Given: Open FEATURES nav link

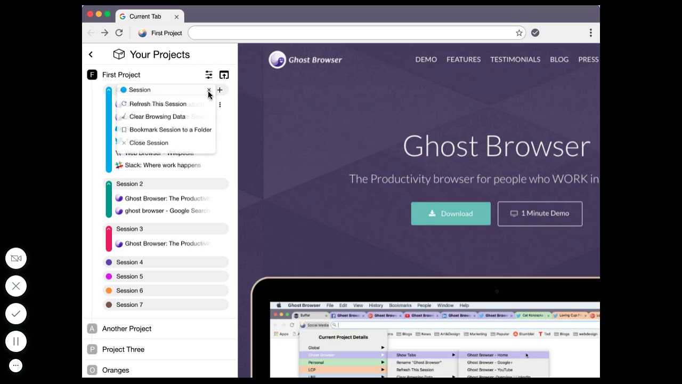Looking at the screenshot, I should (x=464, y=60).
